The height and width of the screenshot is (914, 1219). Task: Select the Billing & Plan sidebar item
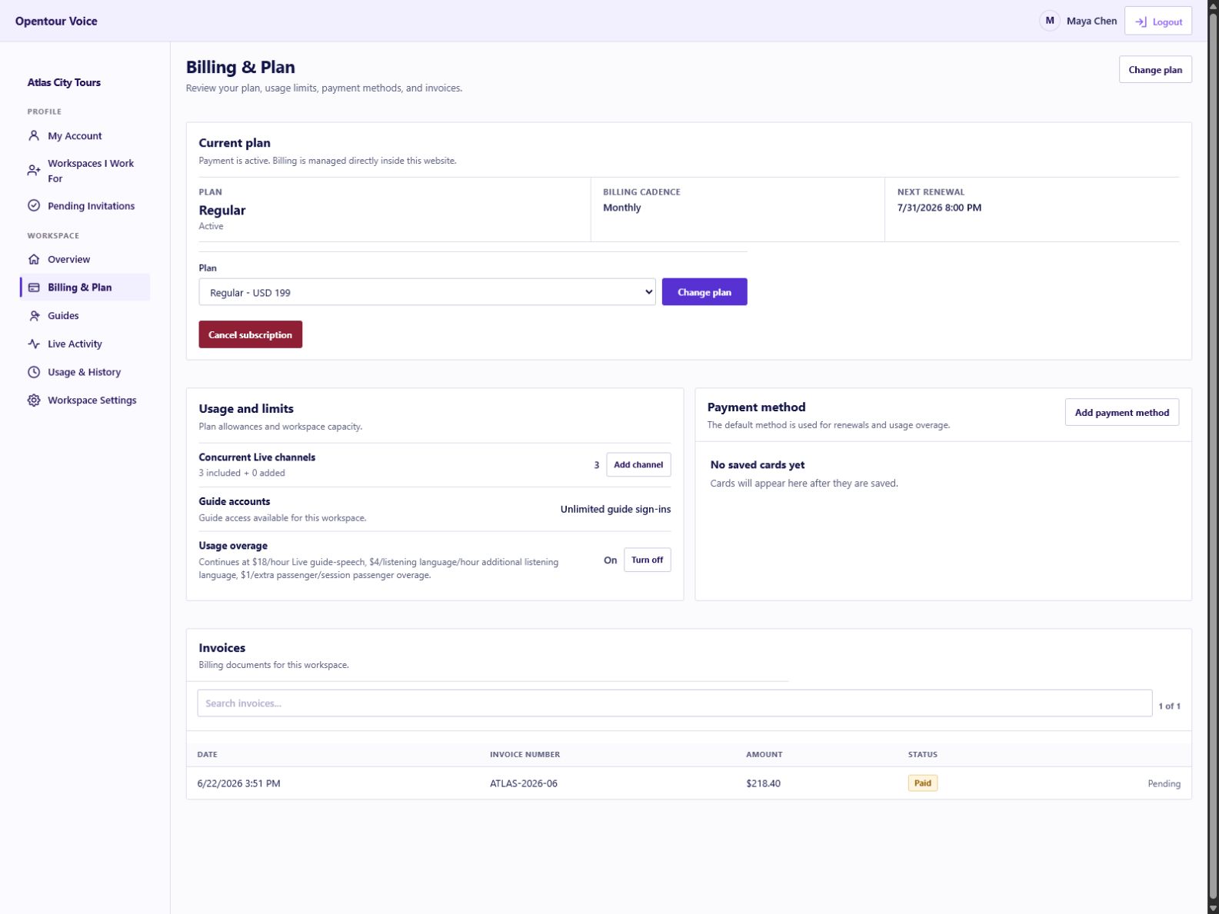(x=85, y=287)
